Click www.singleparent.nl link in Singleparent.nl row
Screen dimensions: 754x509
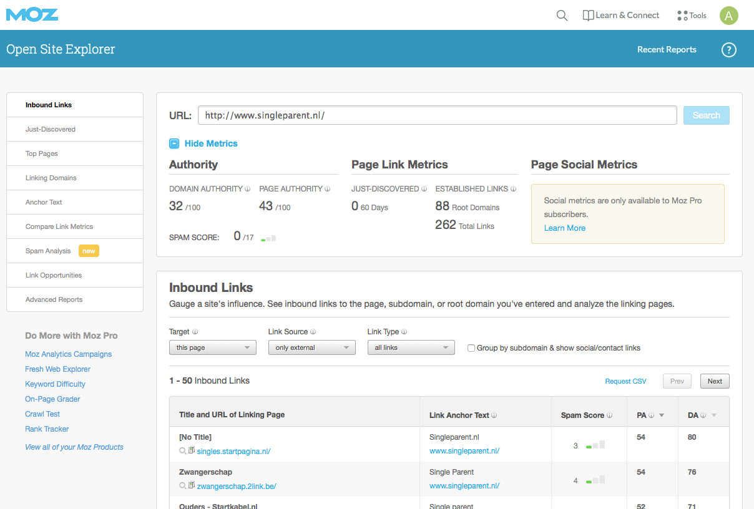[464, 451]
